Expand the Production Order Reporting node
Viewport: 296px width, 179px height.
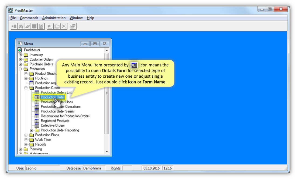click(x=32, y=130)
